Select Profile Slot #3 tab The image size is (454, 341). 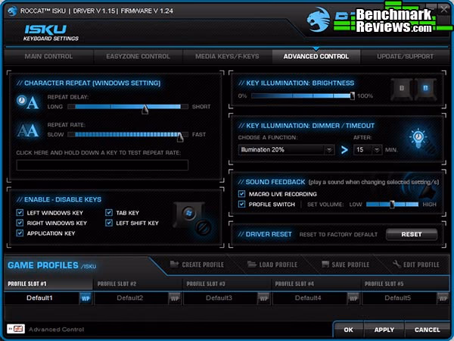click(x=227, y=283)
